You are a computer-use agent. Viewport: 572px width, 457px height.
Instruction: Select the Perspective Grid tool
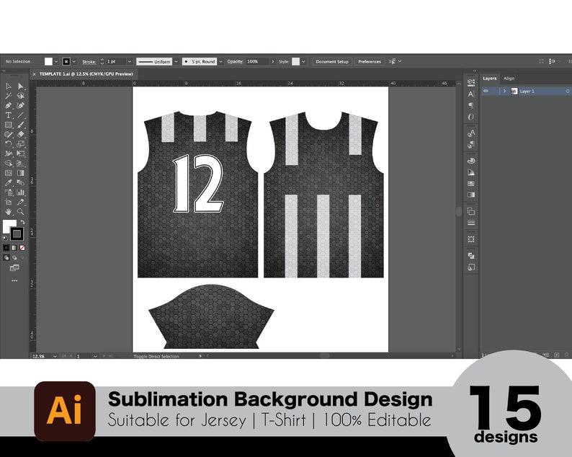[x=21, y=164]
